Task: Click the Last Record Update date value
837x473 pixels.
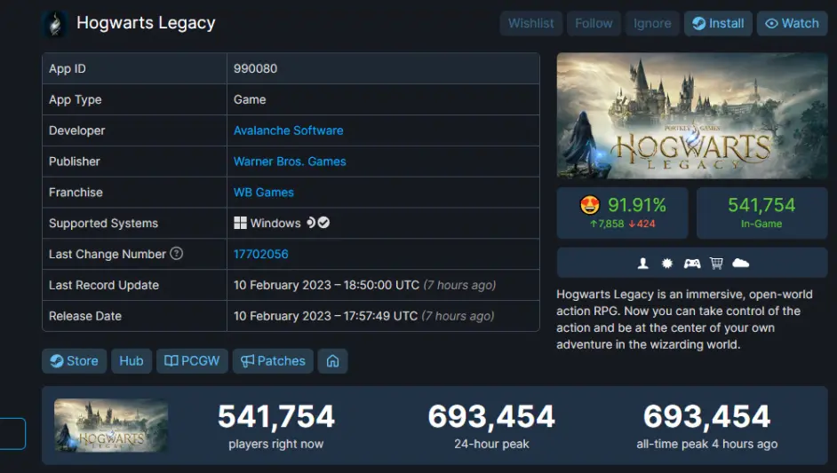Action: coord(364,285)
